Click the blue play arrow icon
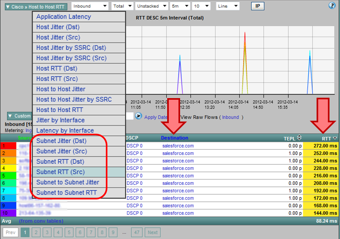Screen dimensions: 340x239 click(x=139, y=116)
